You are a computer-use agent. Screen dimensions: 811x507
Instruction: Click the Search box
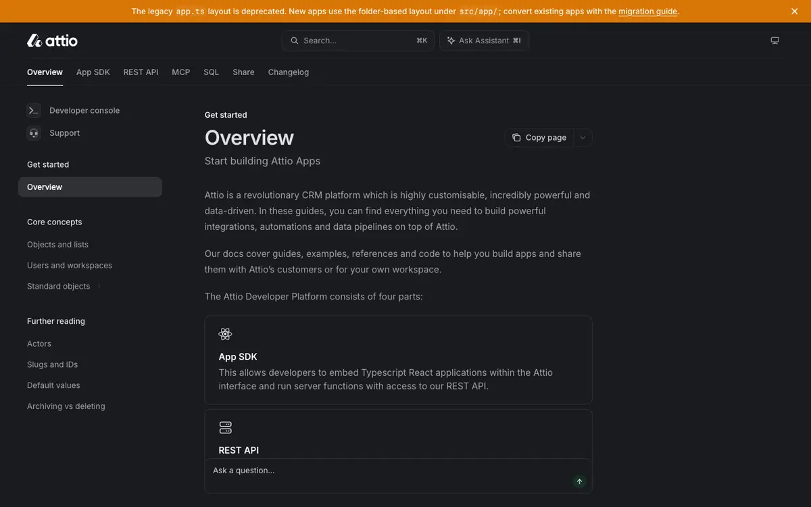[x=358, y=41]
